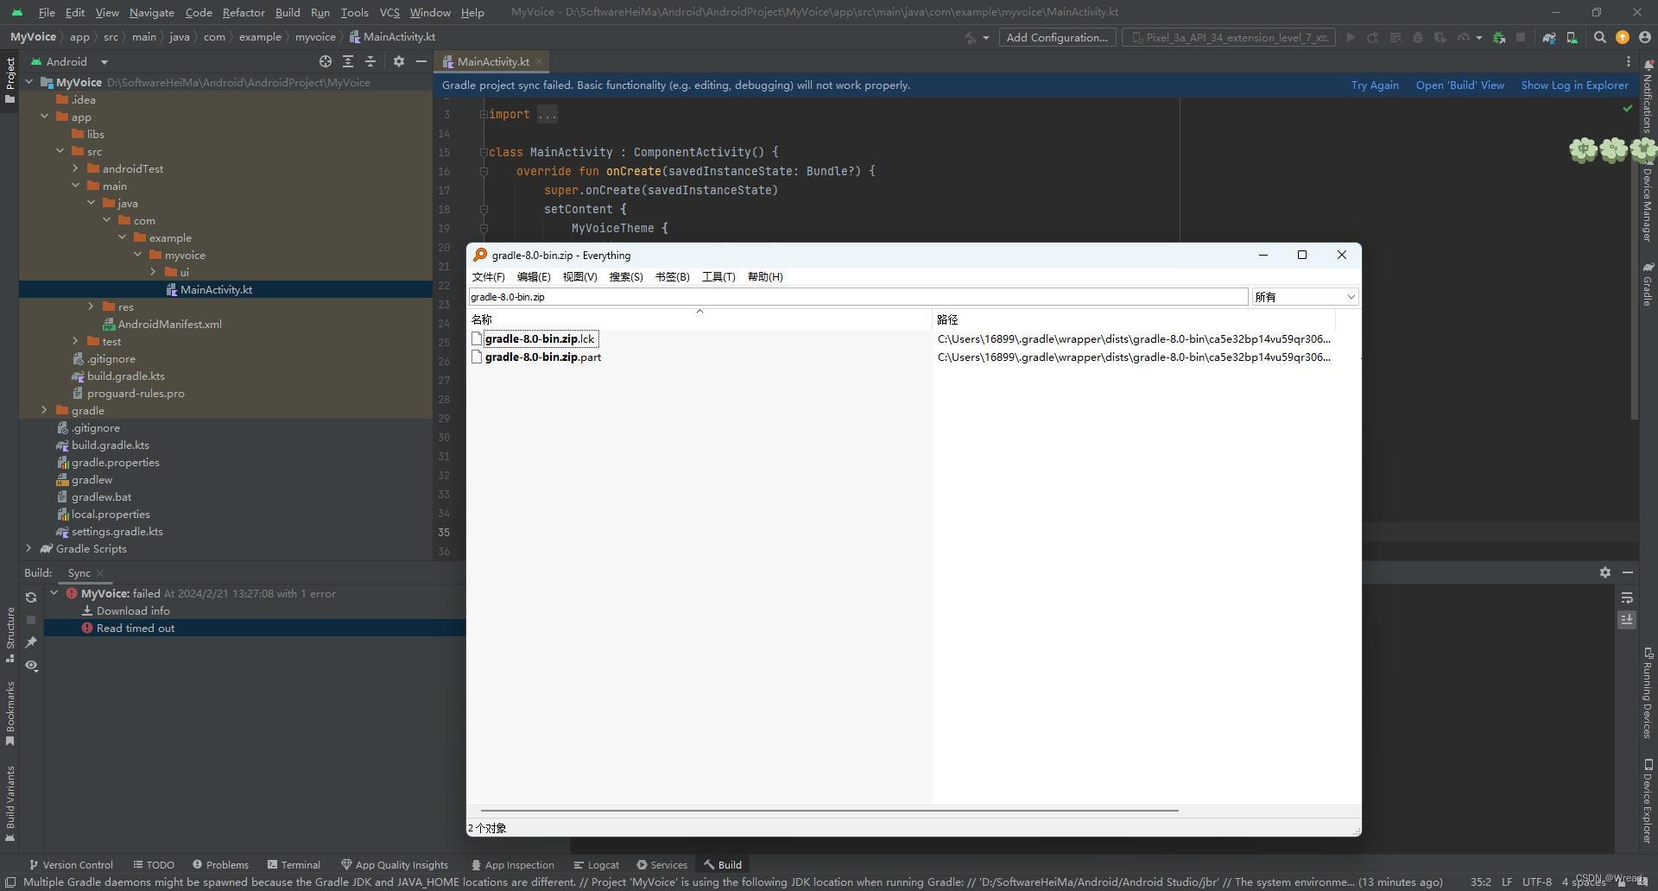Click Collapse All in Project panel
Screen dimensions: 1658x891
(370, 61)
